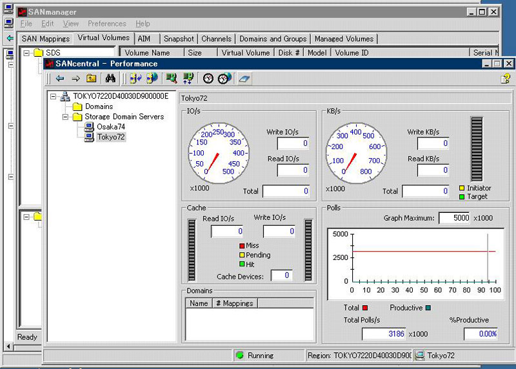Click the Write IO/s field in IO/s panel
Viewport: 516px width, 369px height.
pos(293,143)
